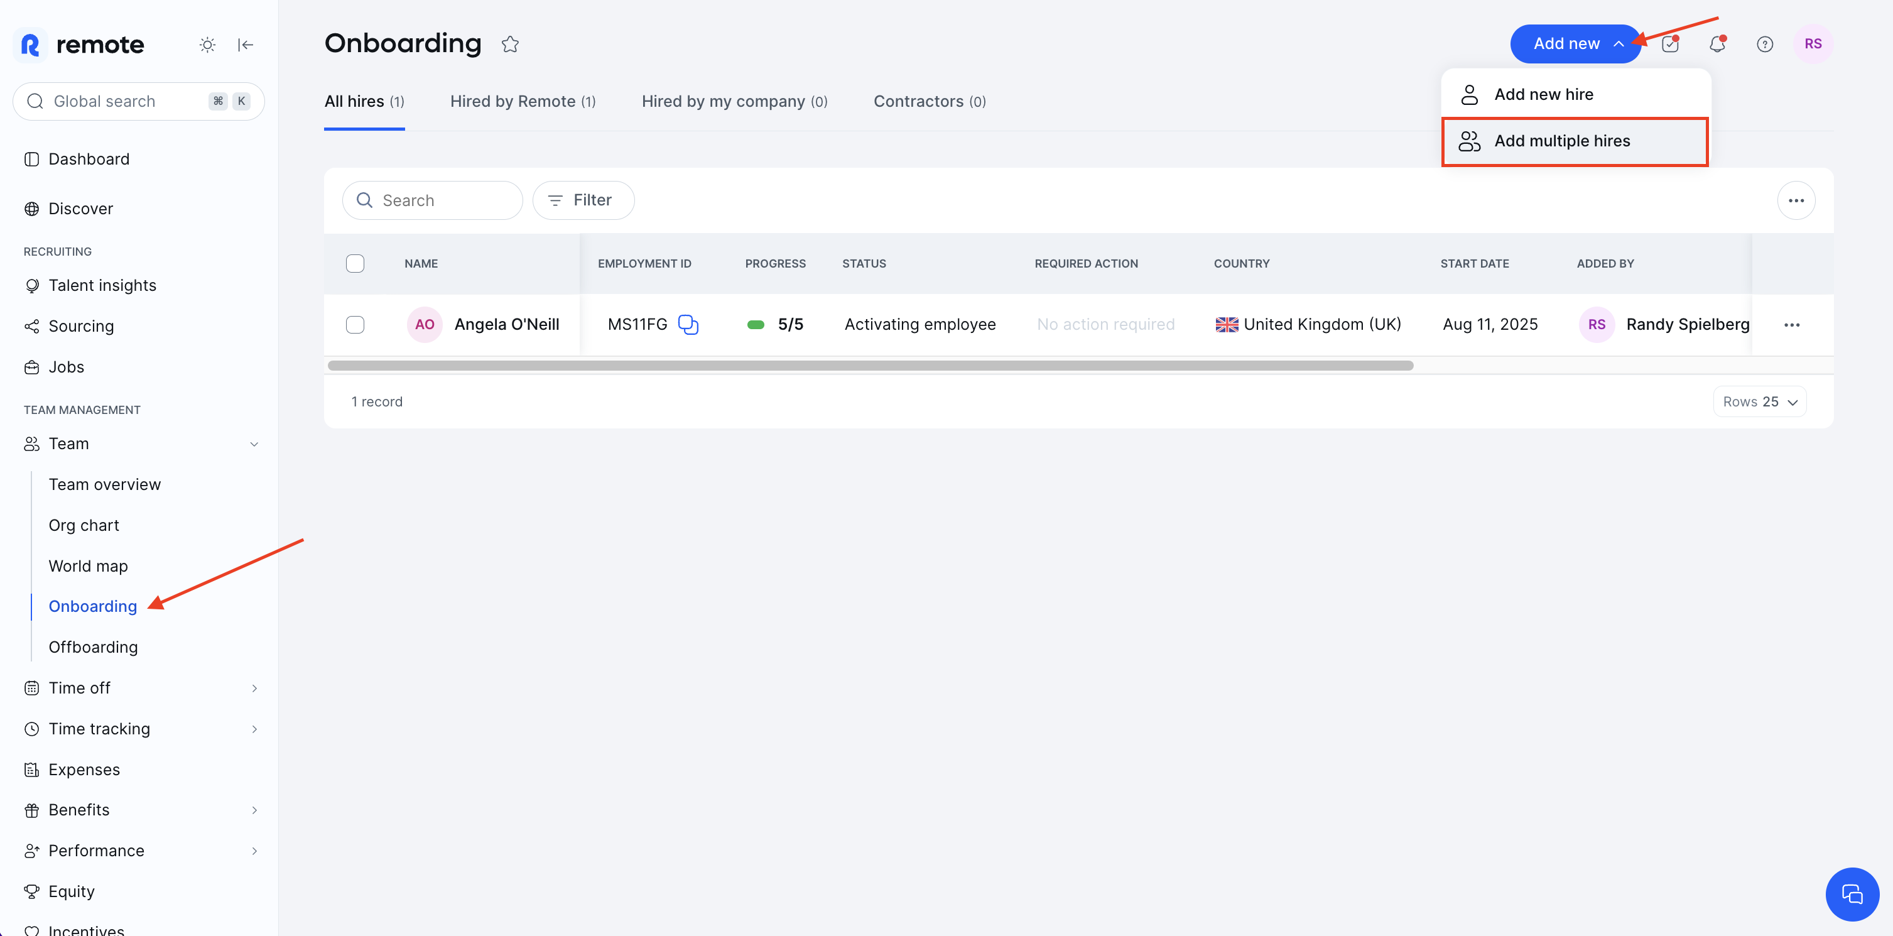
Task: Click the EMPLOYMENT ID column header
Action: tap(644, 263)
